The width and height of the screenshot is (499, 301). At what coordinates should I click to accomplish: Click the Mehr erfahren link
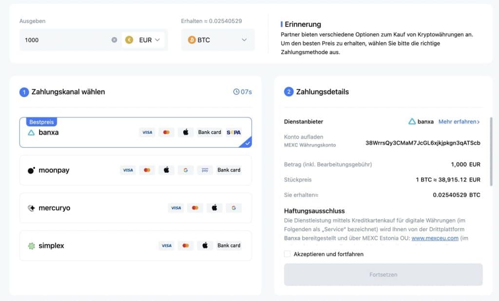point(460,121)
